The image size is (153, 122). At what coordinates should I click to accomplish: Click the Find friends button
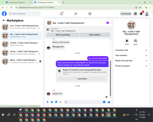(126, 14)
